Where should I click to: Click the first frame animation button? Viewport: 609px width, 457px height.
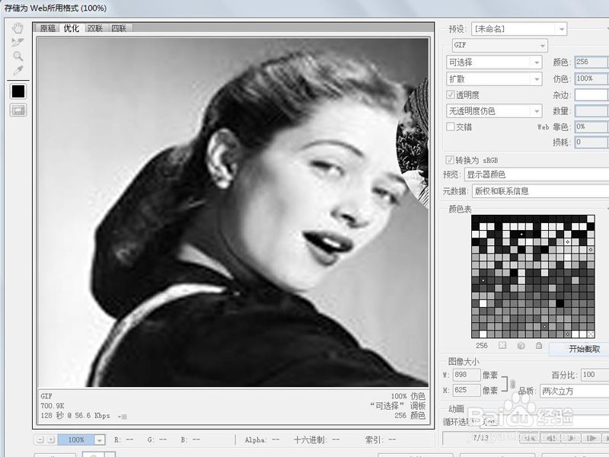pyautogui.click(x=531, y=439)
